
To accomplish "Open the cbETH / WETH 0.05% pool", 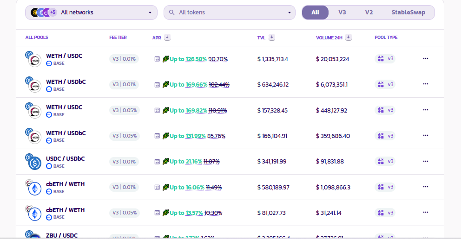I will point(65,210).
